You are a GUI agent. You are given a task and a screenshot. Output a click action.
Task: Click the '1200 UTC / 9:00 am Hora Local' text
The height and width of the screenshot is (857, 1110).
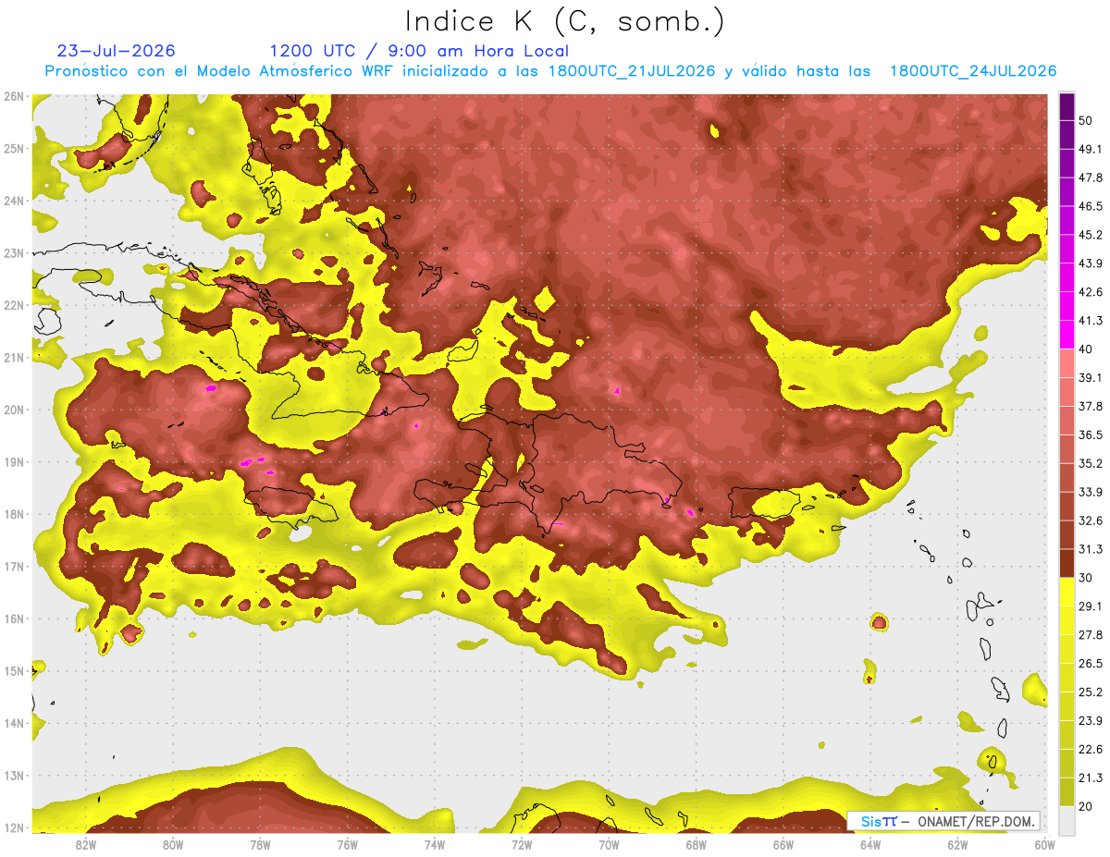[x=419, y=51]
